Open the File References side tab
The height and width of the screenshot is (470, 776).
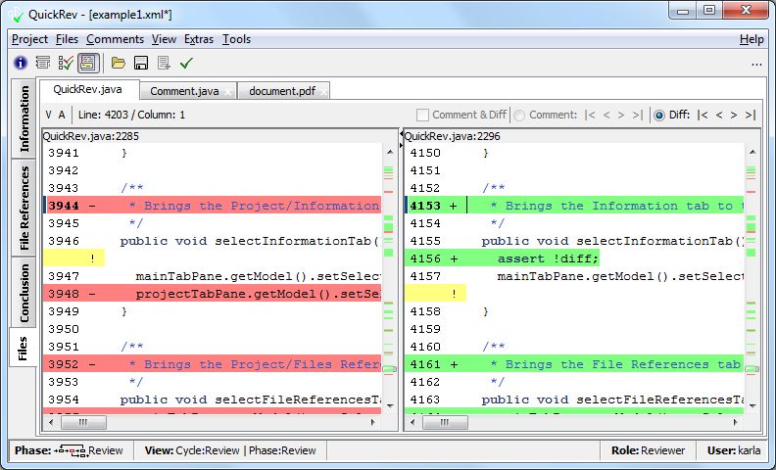tap(24, 208)
